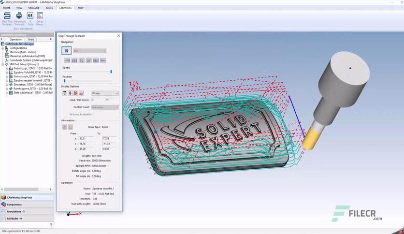The height and width of the screenshot is (234, 404).
Task: Expand Zgrubna VoluMill_1 operation node
Action: (x=7, y=73)
